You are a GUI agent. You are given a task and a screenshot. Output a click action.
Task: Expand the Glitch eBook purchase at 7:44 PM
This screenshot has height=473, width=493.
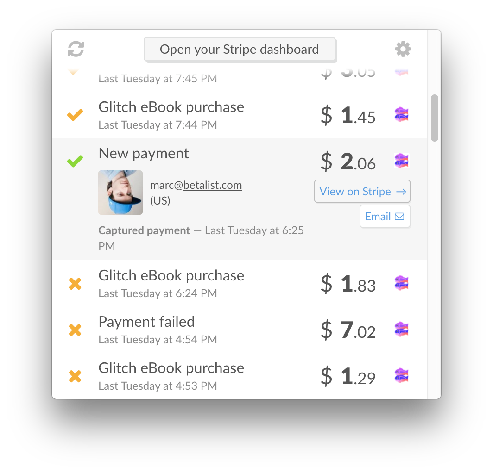171,107
